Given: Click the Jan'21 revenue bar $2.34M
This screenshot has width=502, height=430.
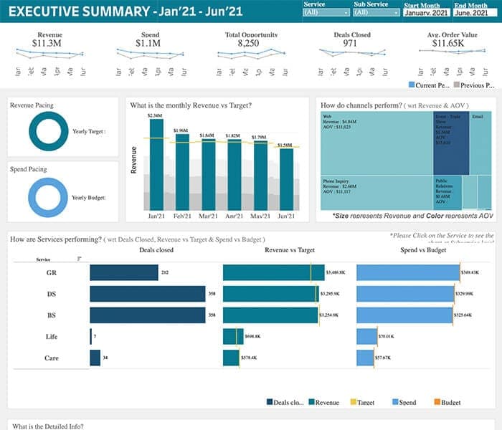Looking at the screenshot, I should [x=156, y=165].
